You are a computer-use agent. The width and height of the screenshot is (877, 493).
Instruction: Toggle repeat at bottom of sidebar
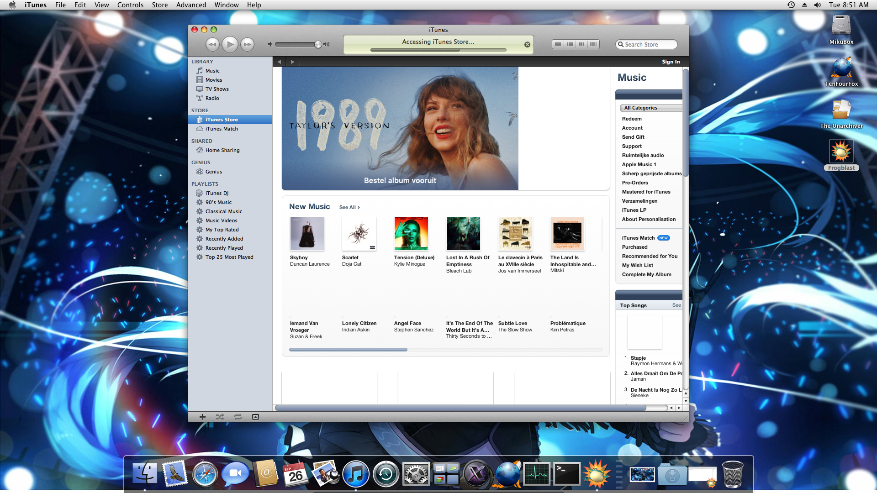238,417
